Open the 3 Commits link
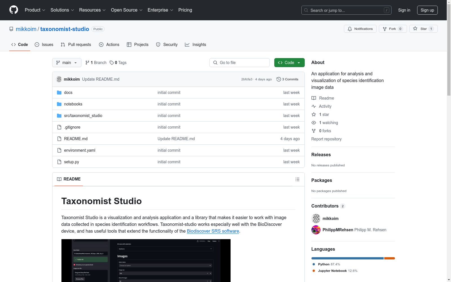451x282 pixels. [288, 79]
